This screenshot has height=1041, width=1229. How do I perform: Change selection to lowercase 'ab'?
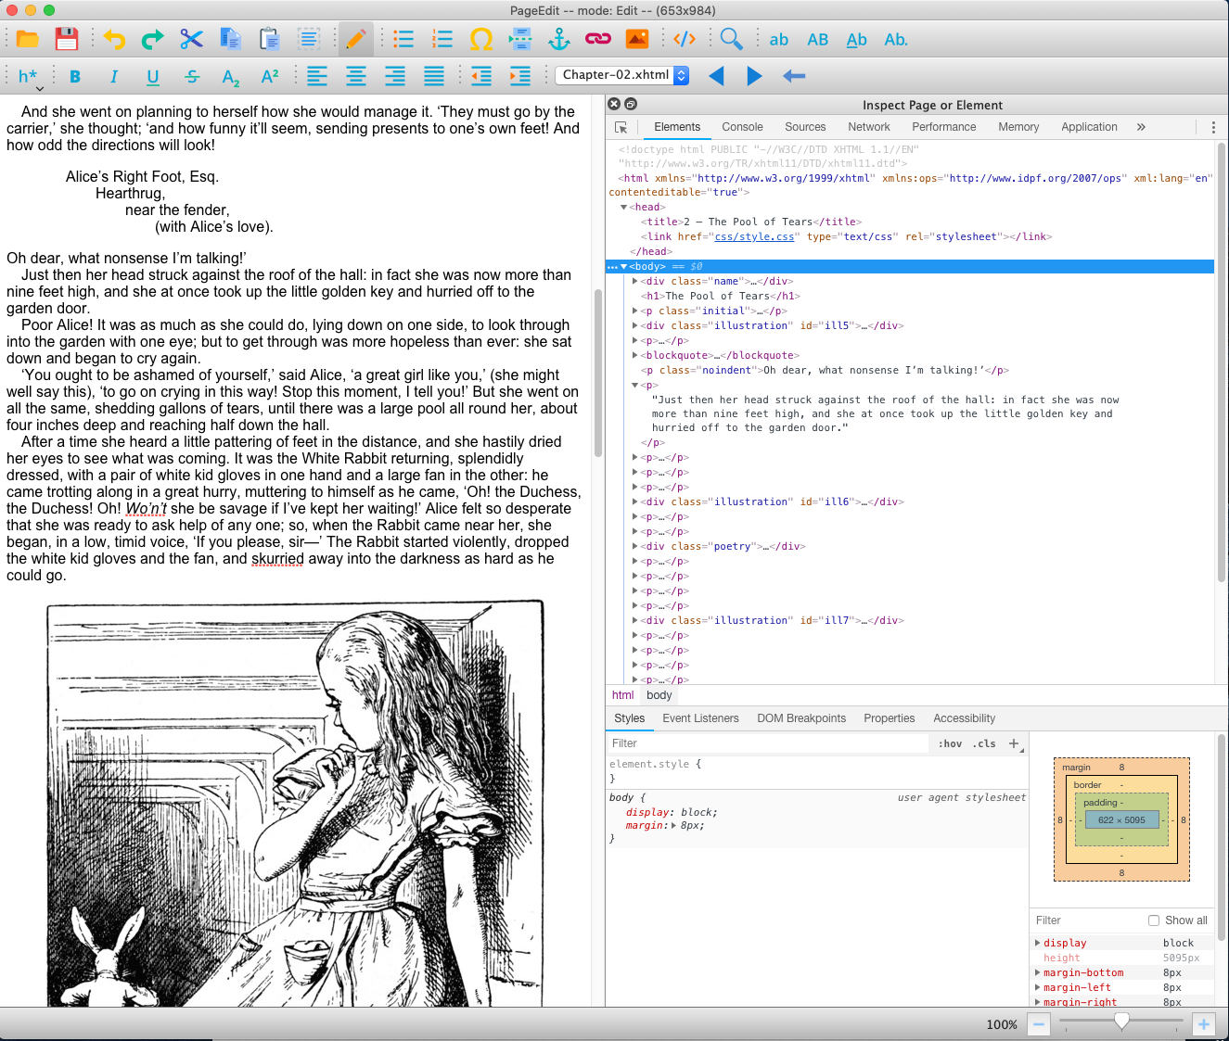tap(779, 40)
